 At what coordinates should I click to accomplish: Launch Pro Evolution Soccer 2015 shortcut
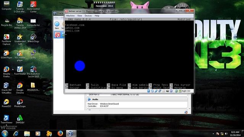(x=33, y=72)
